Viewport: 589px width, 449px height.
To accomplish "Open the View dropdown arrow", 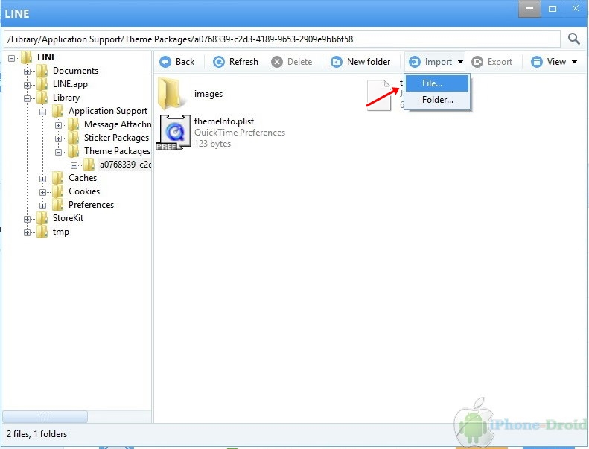I will tap(574, 62).
